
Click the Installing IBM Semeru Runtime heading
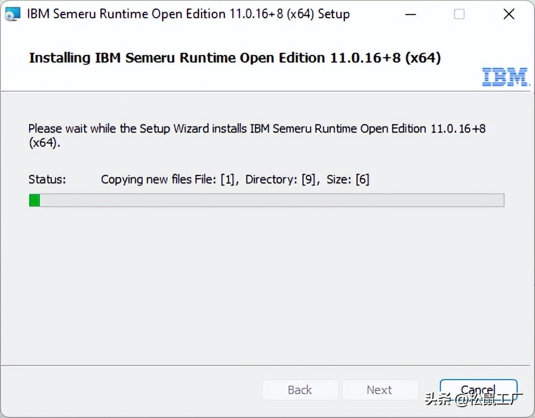(x=235, y=57)
